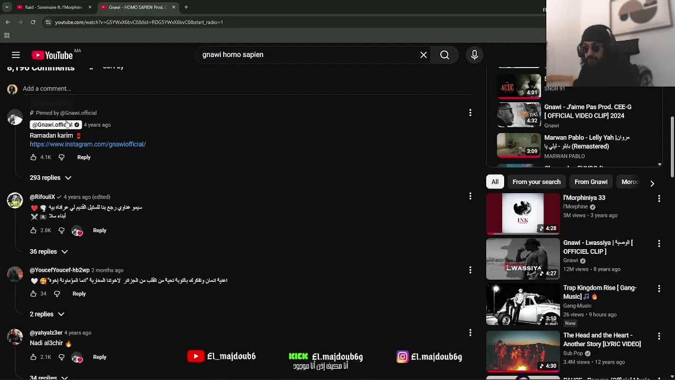Reply to the @yahyalz3er comment

tap(100, 357)
